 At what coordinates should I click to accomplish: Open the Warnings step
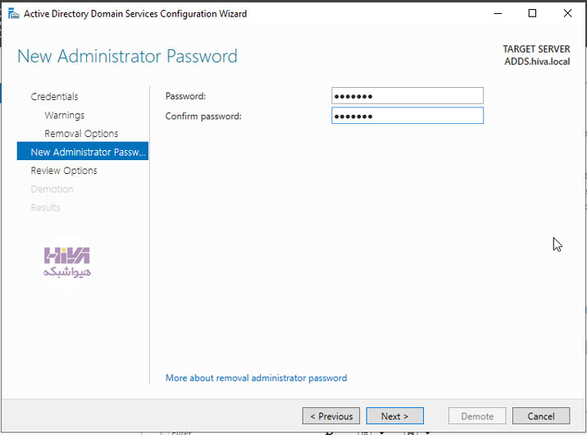point(65,115)
